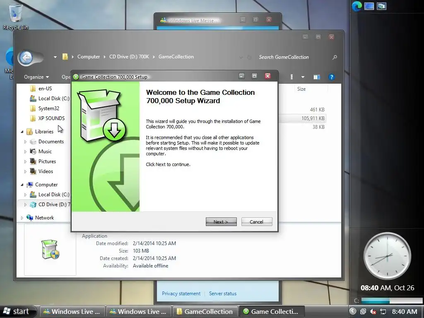Click the CD Drive (D:) disc icon
The width and height of the screenshot is (424, 318).
pyautogui.click(x=33, y=205)
